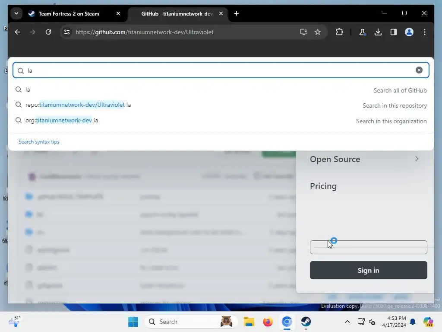Bookmark this page with the star icon
Viewport: 442px width, 332px height.
(x=318, y=32)
